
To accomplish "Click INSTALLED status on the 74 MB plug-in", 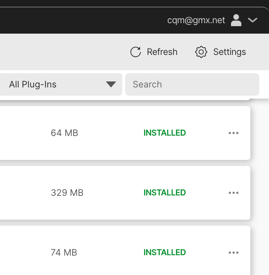I will (165, 253).
